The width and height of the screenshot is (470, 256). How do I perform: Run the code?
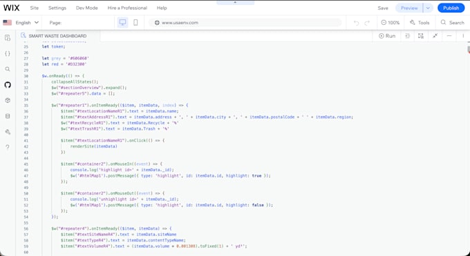click(x=387, y=36)
